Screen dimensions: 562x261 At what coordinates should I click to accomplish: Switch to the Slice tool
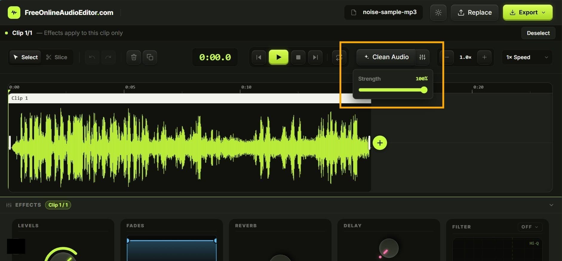pos(57,57)
